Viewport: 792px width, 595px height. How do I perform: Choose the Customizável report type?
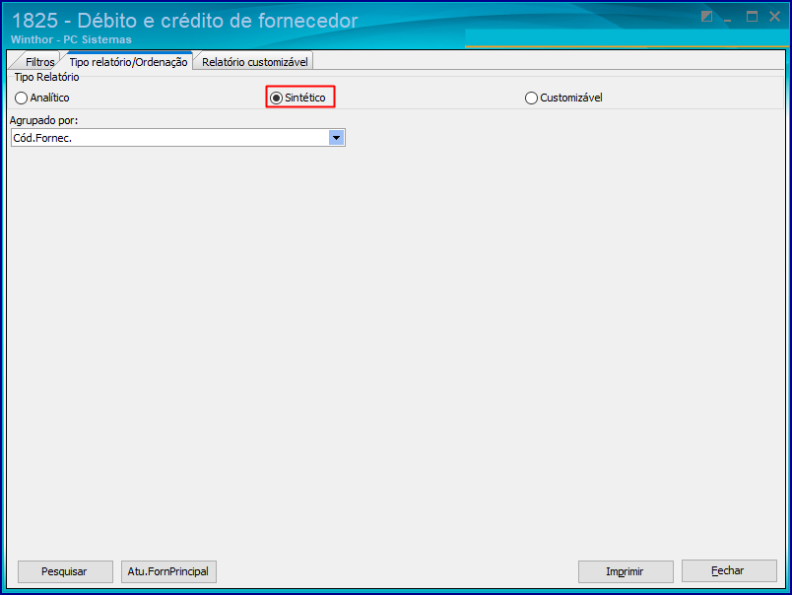click(564, 98)
